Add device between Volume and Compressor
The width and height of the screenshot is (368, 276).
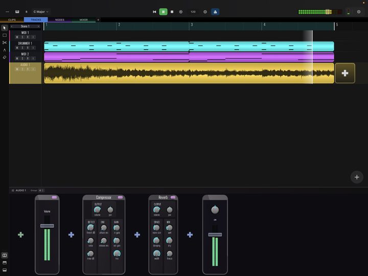point(71,235)
